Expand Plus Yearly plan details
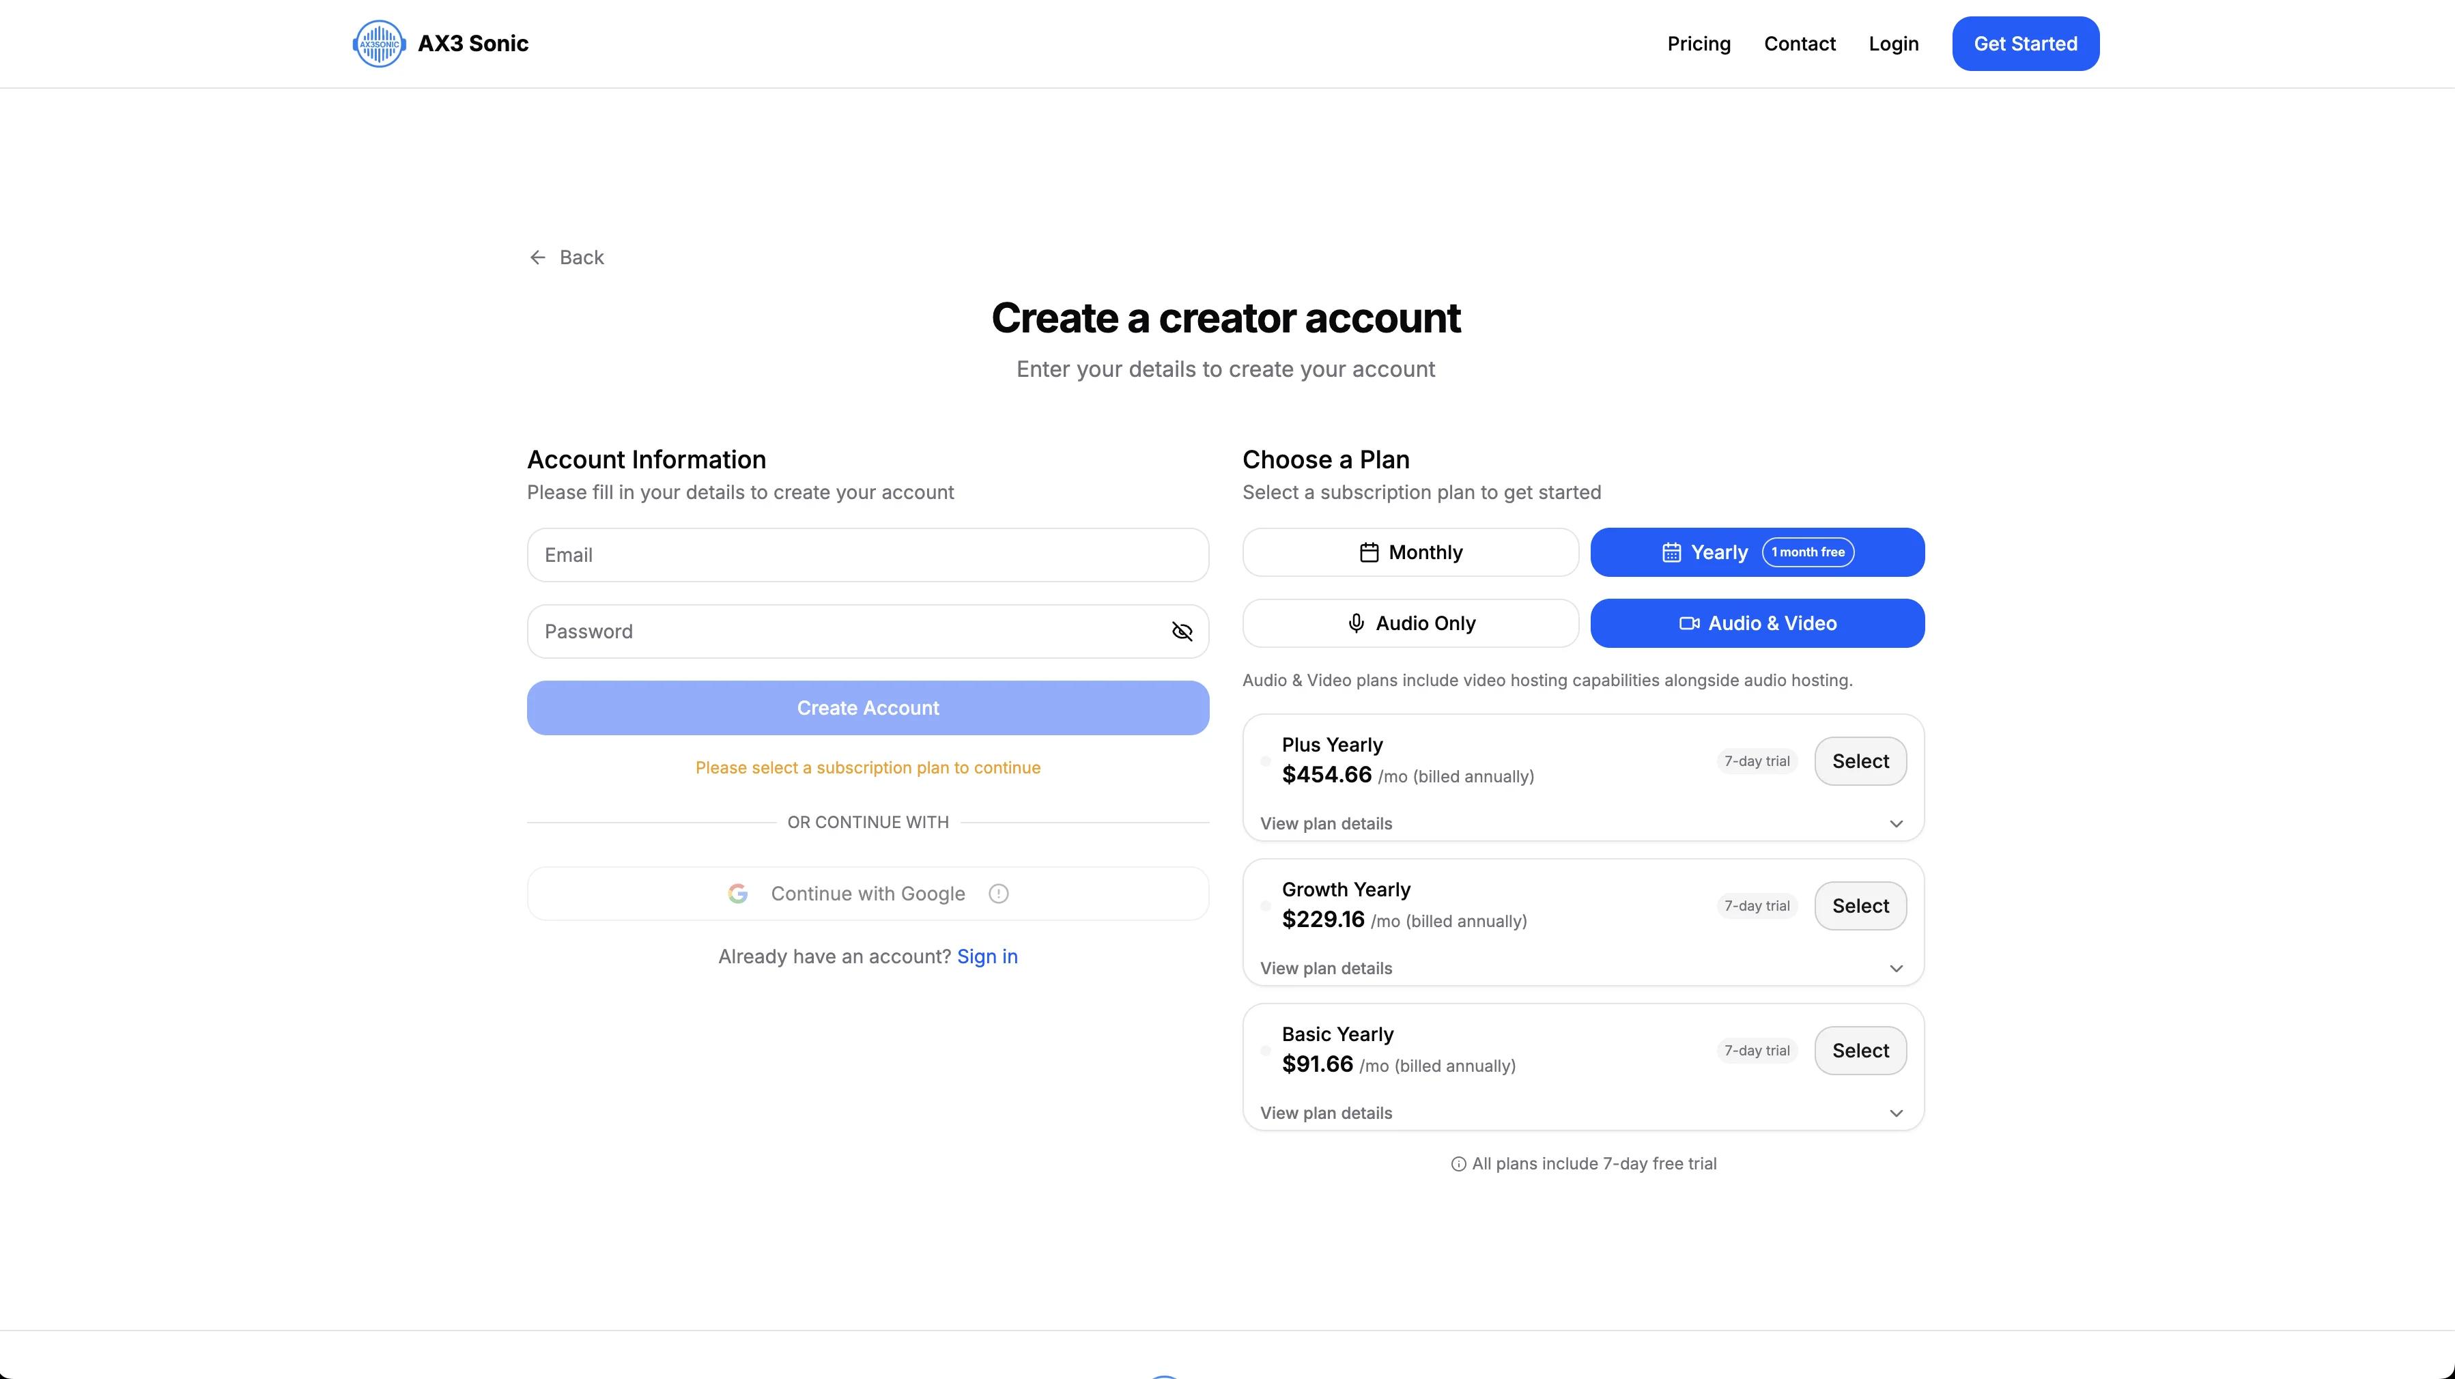The width and height of the screenshot is (2455, 1379). pos(1582,823)
